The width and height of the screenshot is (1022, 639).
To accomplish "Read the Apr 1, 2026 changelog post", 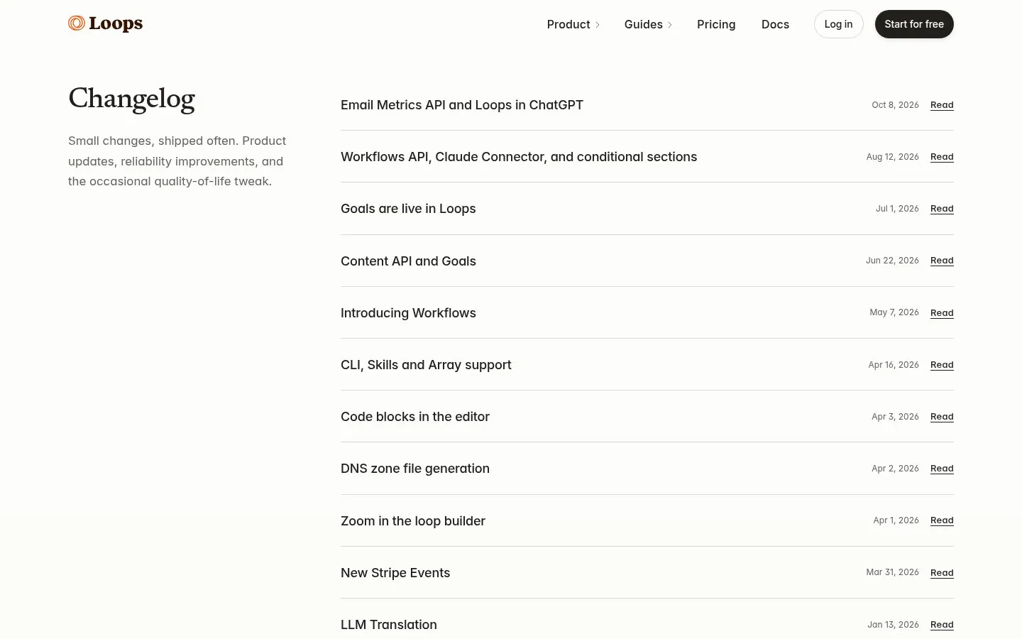I will pos(942,520).
